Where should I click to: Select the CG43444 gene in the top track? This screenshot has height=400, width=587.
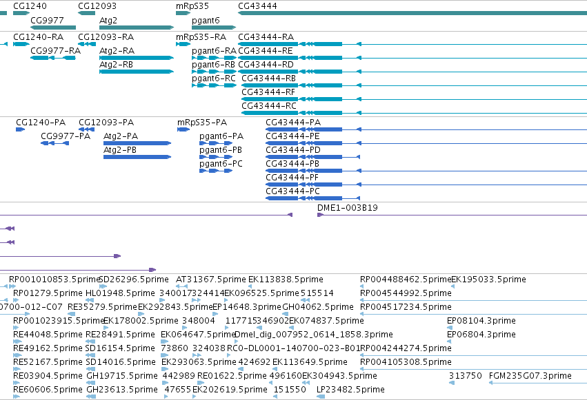tap(257, 6)
